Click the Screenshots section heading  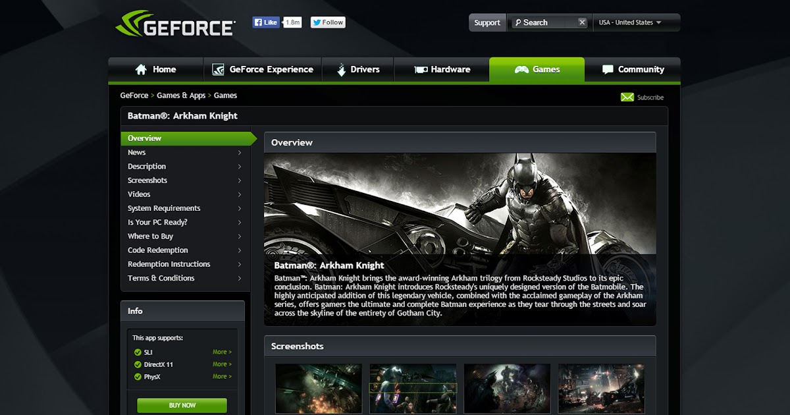click(x=298, y=346)
